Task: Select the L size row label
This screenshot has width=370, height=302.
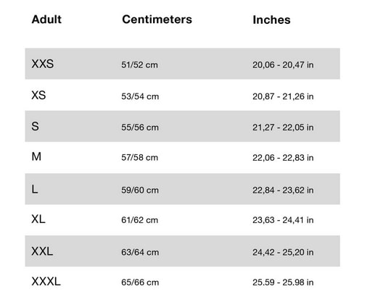Action: point(35,189)
